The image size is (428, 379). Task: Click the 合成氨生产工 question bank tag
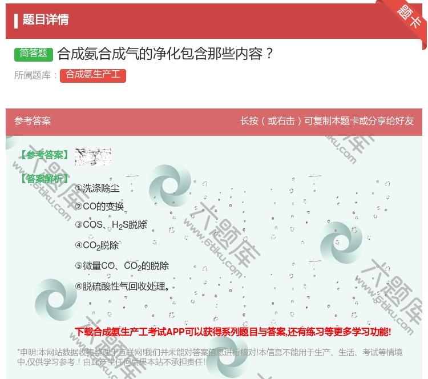coord(93,75)
